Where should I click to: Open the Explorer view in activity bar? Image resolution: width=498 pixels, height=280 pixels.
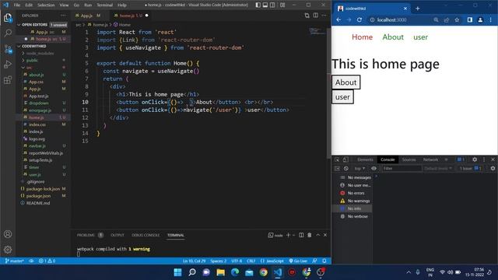coord(8,18)
